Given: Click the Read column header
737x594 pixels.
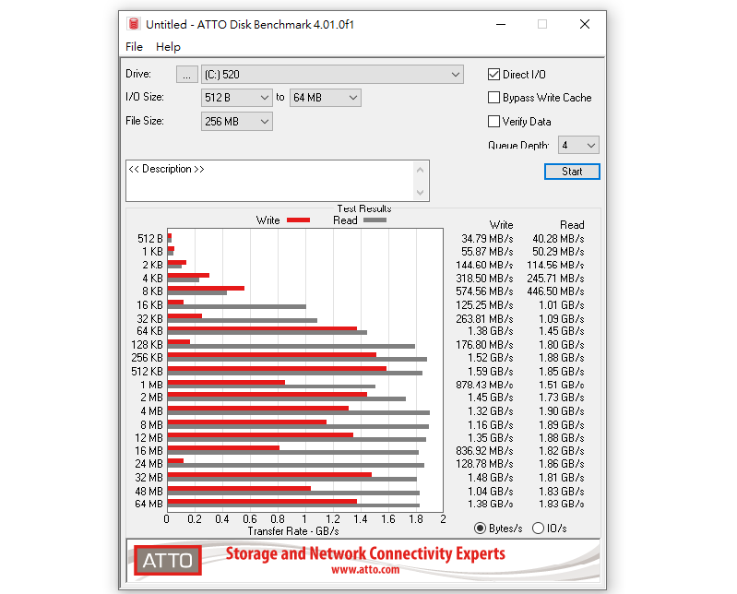Looking at the screenshot, I should point(572,225).
